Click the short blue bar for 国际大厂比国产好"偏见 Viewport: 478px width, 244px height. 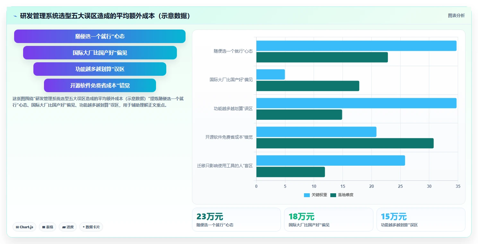point(270,74)
